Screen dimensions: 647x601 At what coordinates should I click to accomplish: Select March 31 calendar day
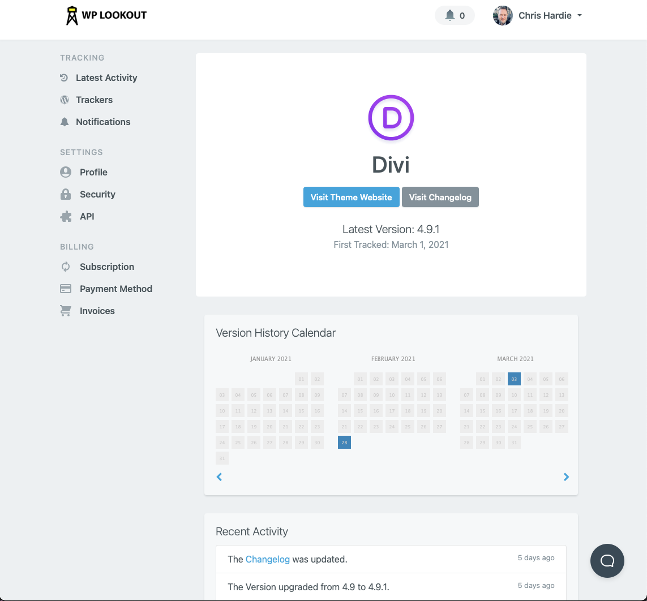(x=514, y=442)
